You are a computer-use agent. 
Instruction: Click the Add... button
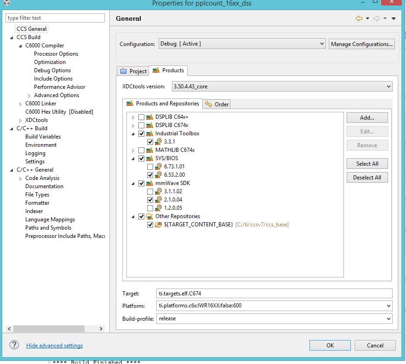tap(367, 118)
